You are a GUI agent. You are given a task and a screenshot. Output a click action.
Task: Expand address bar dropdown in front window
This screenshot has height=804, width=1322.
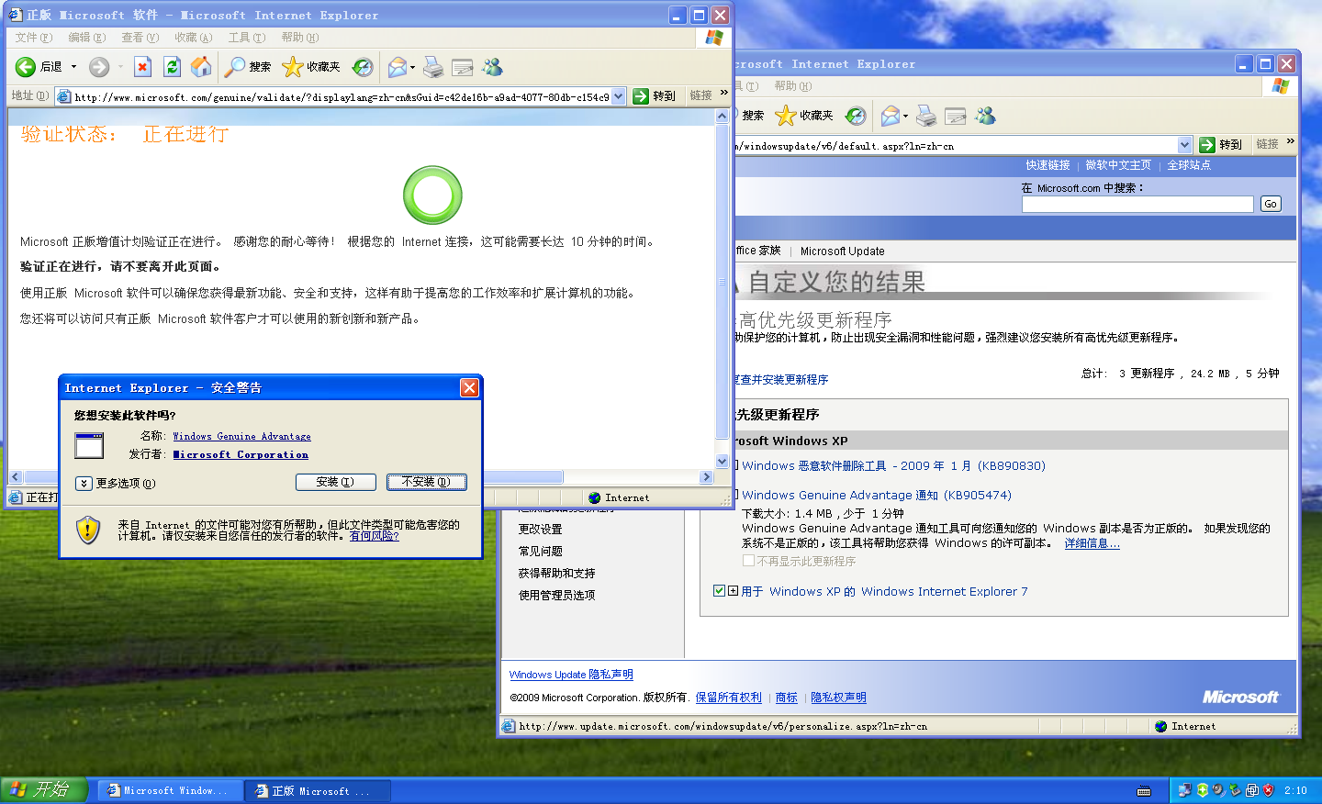tap(619, 96)
